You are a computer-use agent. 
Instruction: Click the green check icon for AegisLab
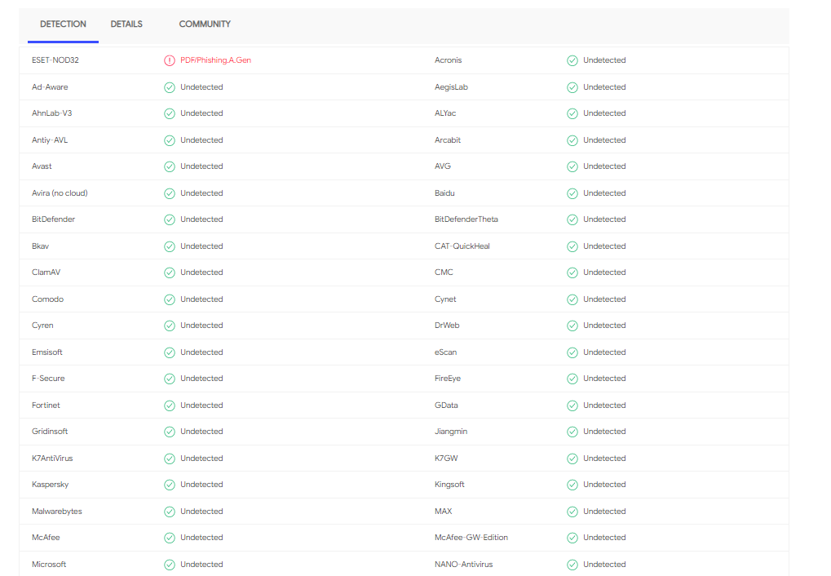click(x=572, y=87)
